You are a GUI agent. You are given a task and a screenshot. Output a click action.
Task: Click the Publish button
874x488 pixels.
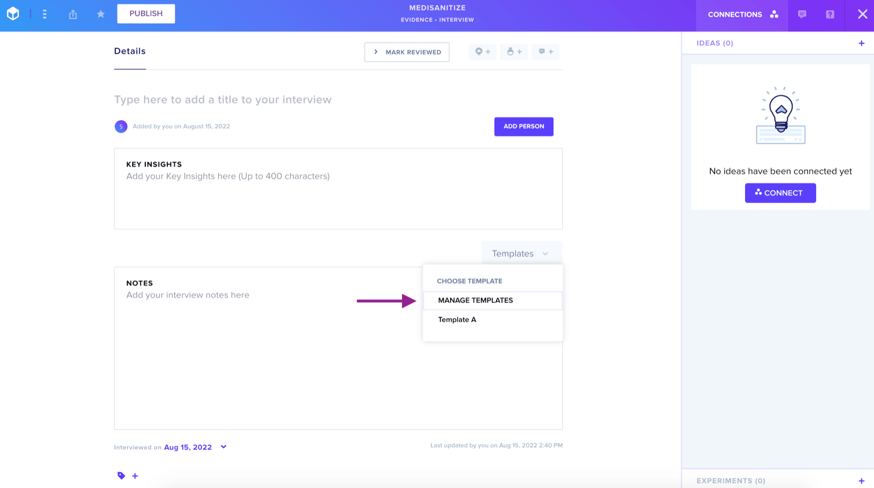pos(146,14)
